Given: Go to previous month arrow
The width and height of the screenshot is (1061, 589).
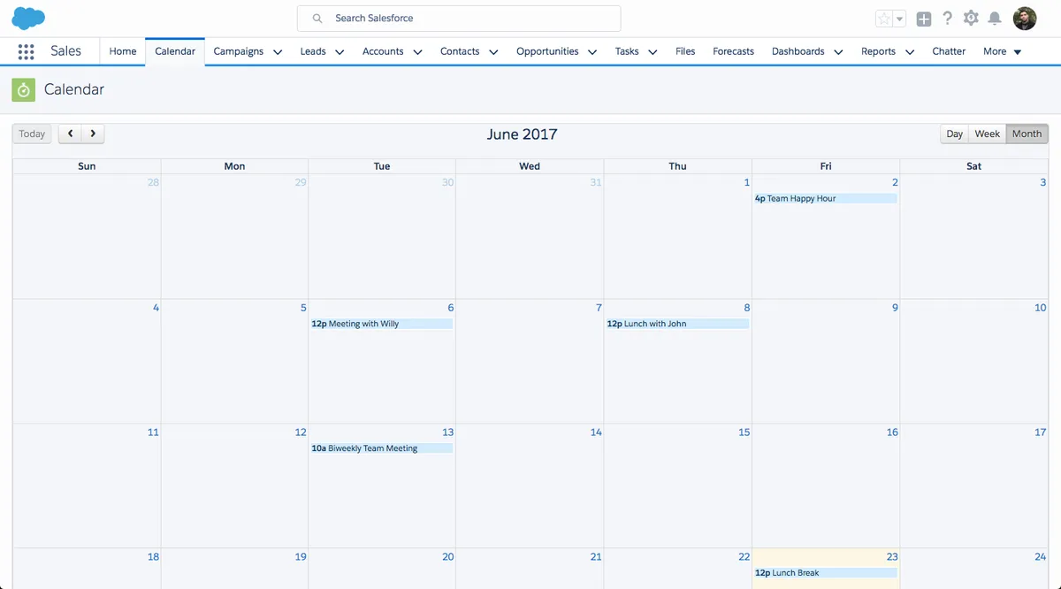Looking at the screenshot, I should click(70, 134).
